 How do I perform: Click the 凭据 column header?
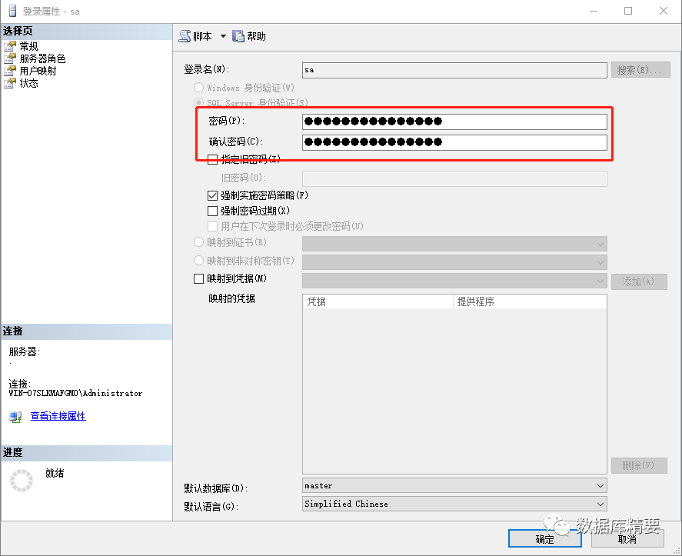point(378,301)
